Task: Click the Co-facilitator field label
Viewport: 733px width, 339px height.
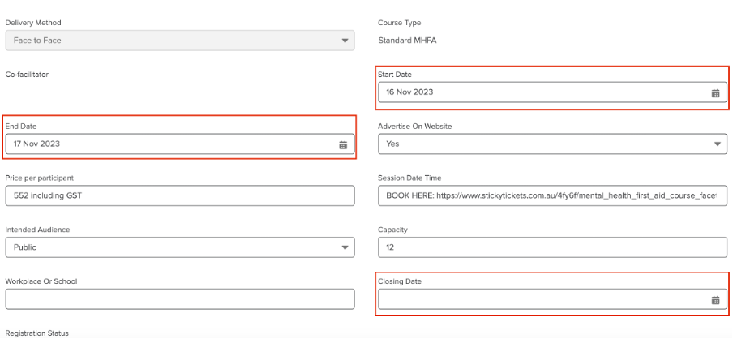Action: [27, 75]
